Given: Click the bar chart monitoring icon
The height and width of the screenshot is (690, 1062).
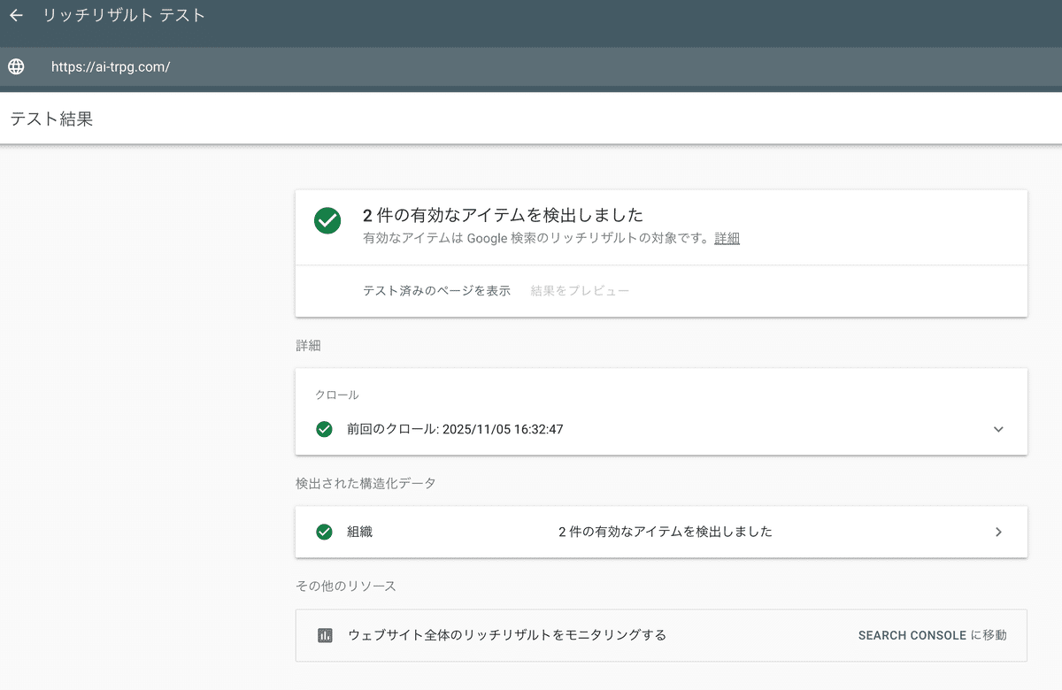Looking at the screenshot, I should (x=325, y=635).
